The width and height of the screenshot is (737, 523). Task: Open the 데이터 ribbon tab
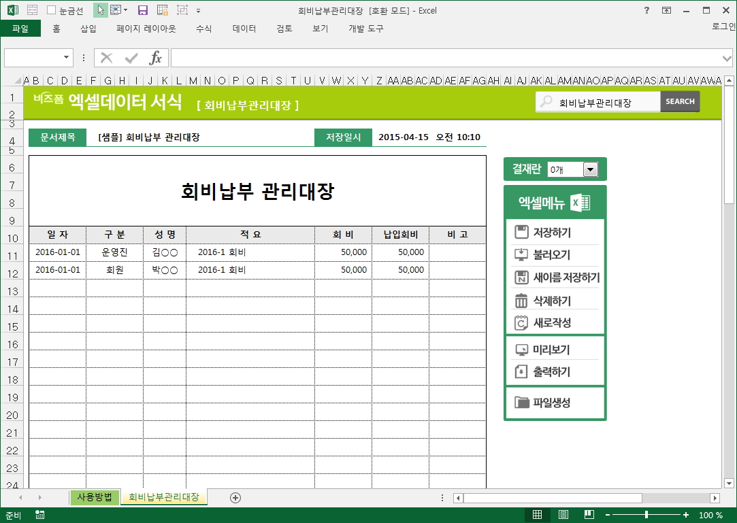[244, 29]
